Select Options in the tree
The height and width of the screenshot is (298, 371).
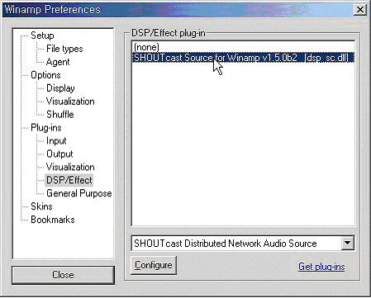(45, 75)
